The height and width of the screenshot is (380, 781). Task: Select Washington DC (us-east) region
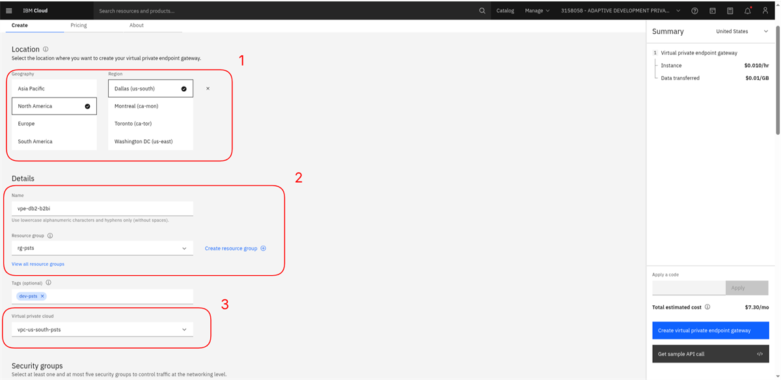pos(150,141)
